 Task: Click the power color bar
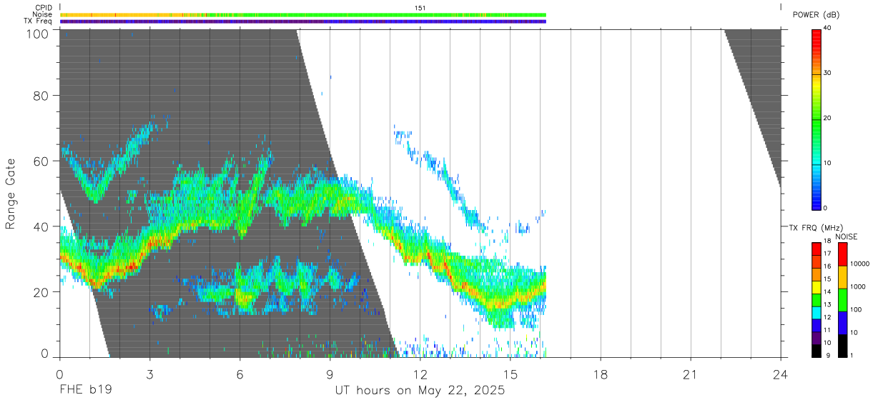coord(816,119)
